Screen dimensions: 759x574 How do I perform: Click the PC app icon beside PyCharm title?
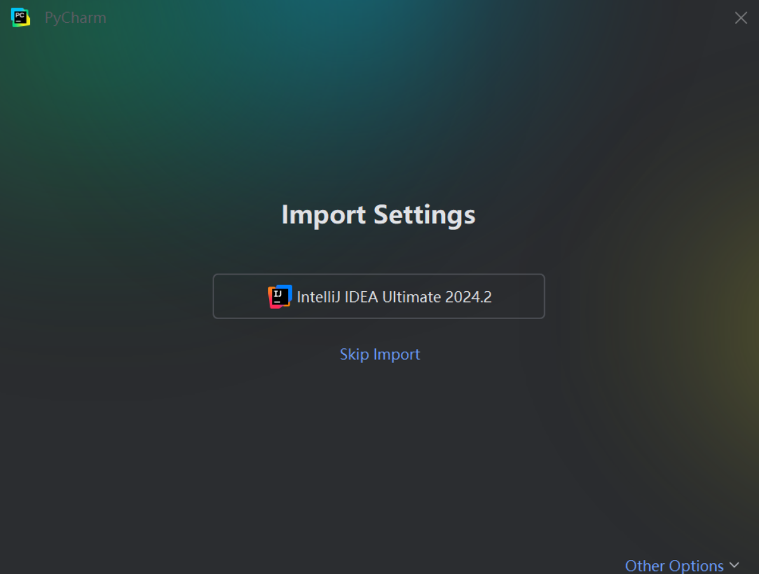20,18
